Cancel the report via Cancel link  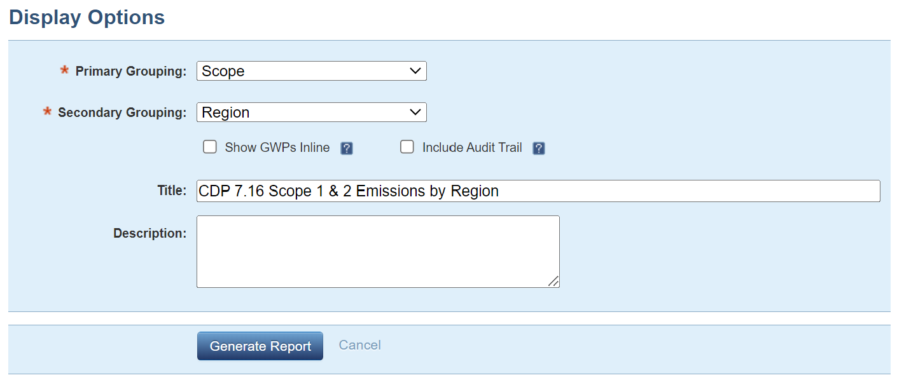tap(360, 345)
